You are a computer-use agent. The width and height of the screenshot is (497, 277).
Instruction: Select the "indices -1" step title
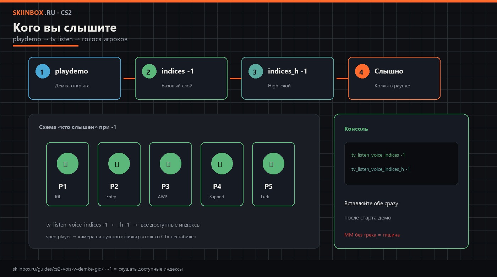tap(177, 71)
